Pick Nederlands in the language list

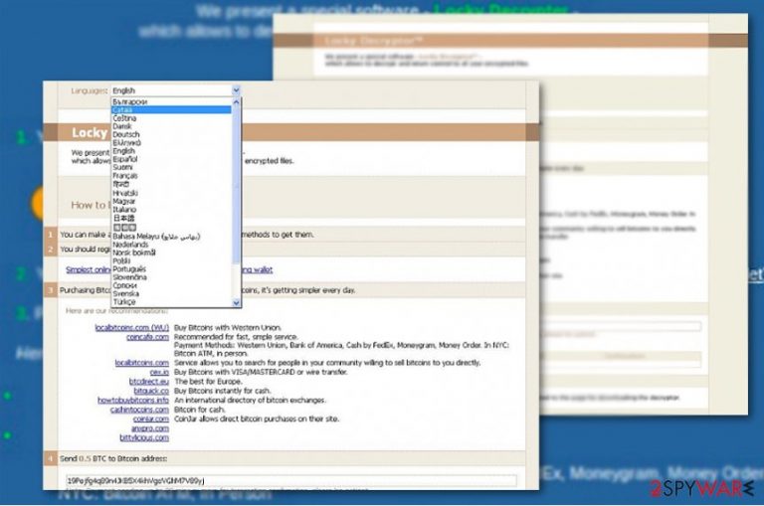tap(130, 245)
